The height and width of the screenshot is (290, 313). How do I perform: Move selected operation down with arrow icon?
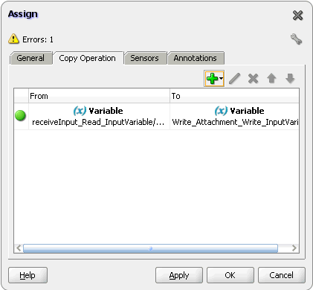(x=290, y=79)
